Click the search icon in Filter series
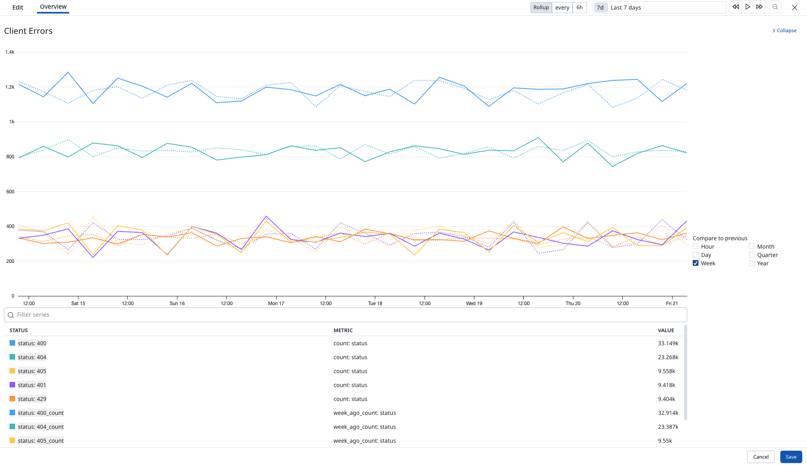This screenshot has height=465, width=807. 11,315
